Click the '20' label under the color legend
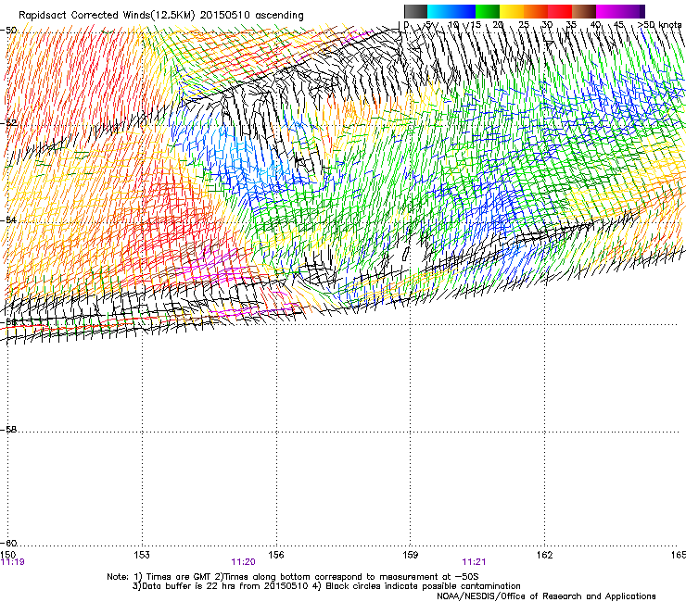Screen dimensions: 686x602 (x=498, y=25)
